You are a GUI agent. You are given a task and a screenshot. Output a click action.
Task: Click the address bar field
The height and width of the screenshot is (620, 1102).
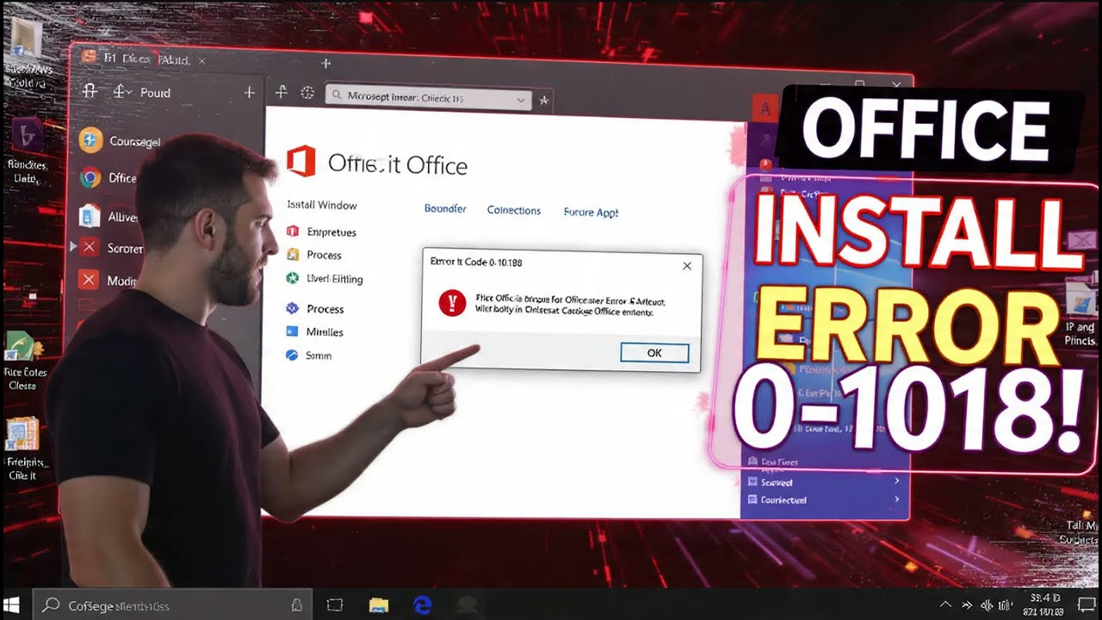click(x=428, y=97)
